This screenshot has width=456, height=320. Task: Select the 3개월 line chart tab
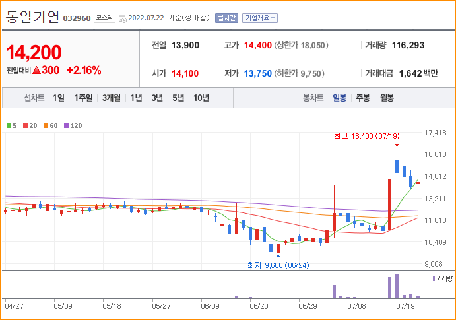click(x=111, y=98)
